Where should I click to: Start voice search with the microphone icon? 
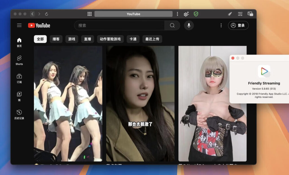[x=189, y=25]
